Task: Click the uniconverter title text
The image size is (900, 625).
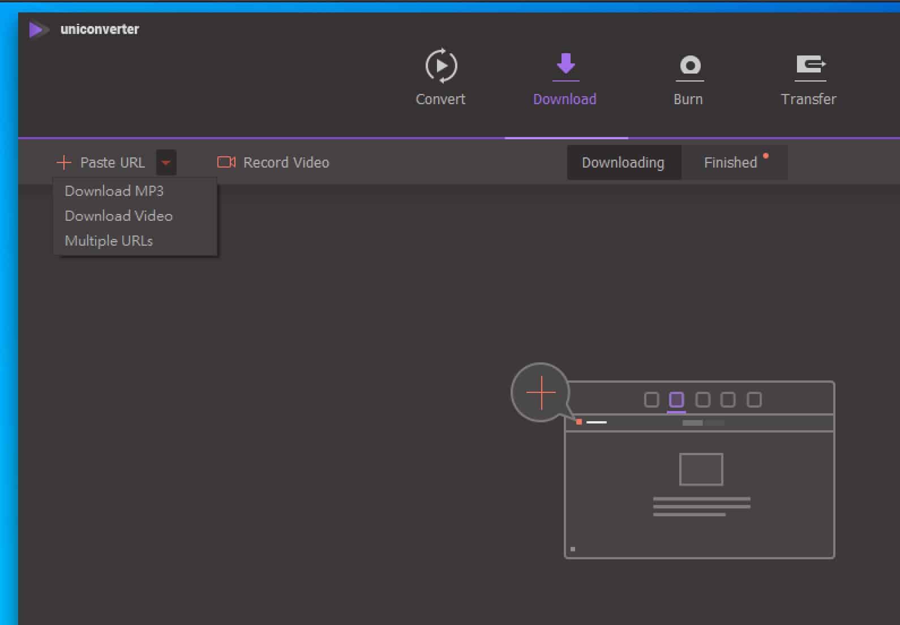Action: click(x=100, y=29)
